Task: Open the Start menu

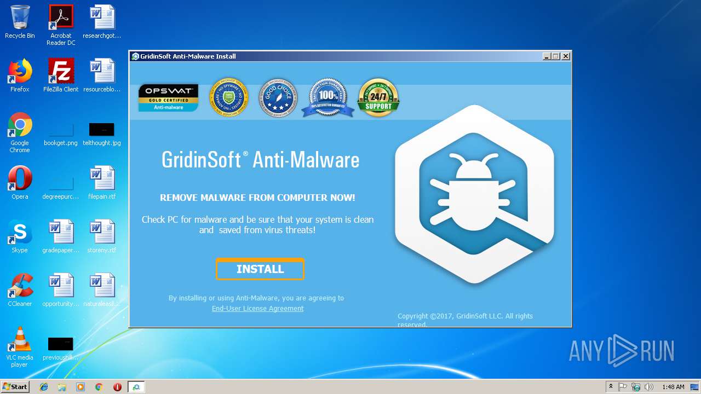Action: pos(15,387)
